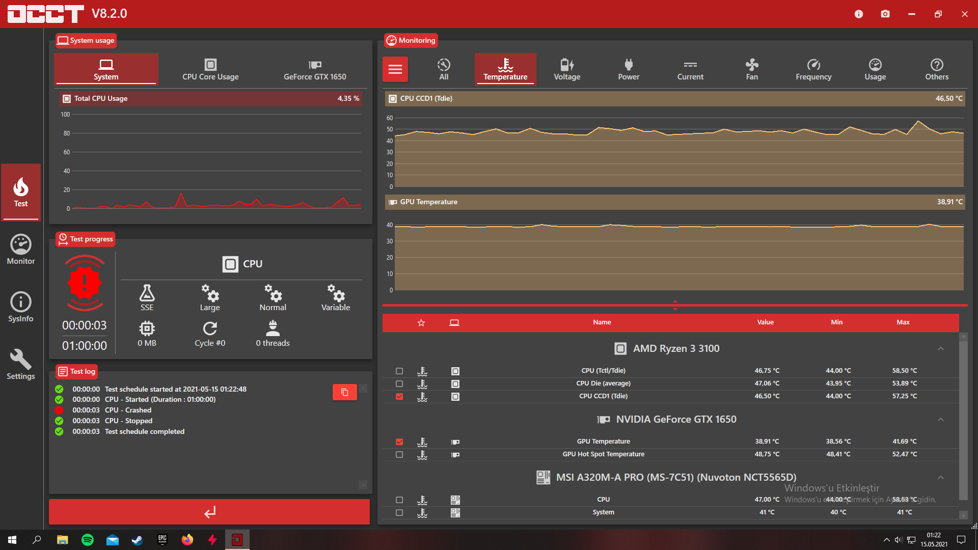Click the hamburger menu in Monitoring

click(395, 69)
